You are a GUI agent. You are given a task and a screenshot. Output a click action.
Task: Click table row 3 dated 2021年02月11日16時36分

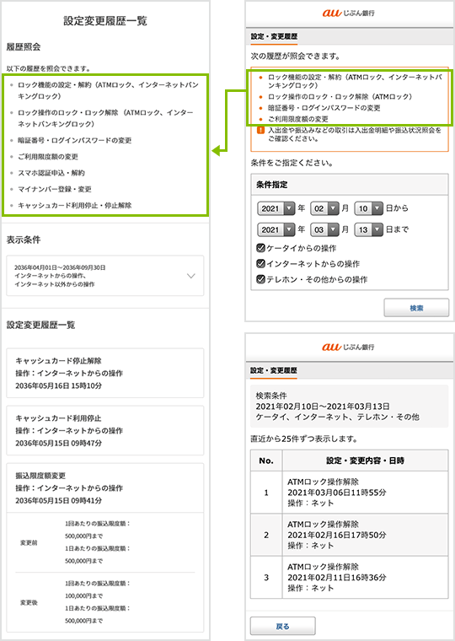(x=349, y=578)
